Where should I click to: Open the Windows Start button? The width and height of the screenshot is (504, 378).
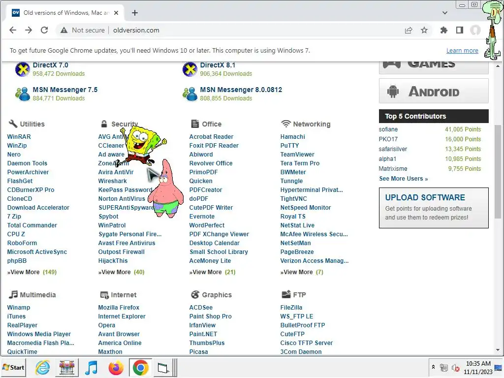coord(13,367)
